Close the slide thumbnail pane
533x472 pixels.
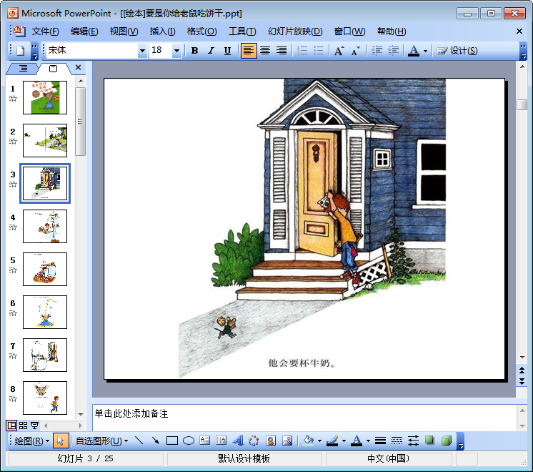(78, 67)
